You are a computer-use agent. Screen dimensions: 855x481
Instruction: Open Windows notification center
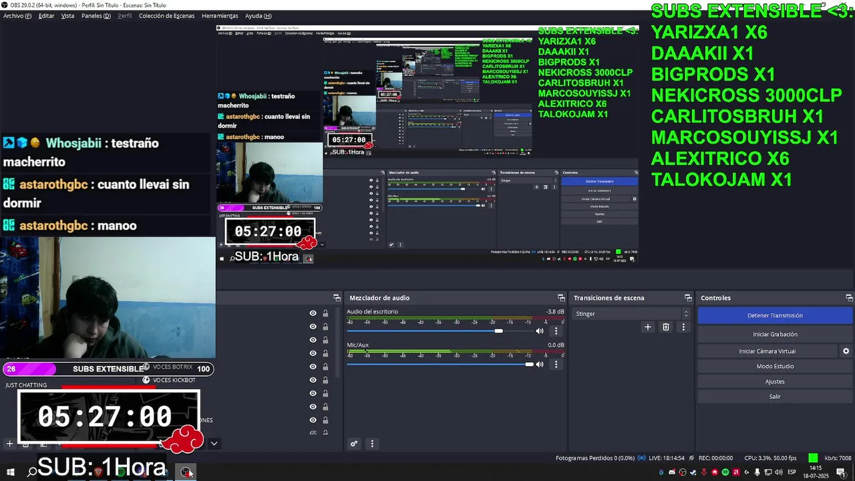(x=841, y=472)
